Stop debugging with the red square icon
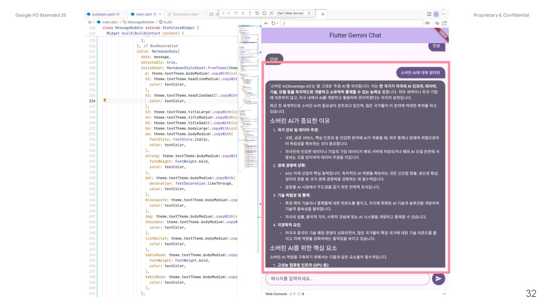The height and width of the screenshot is (306, 544). [264, 13]
